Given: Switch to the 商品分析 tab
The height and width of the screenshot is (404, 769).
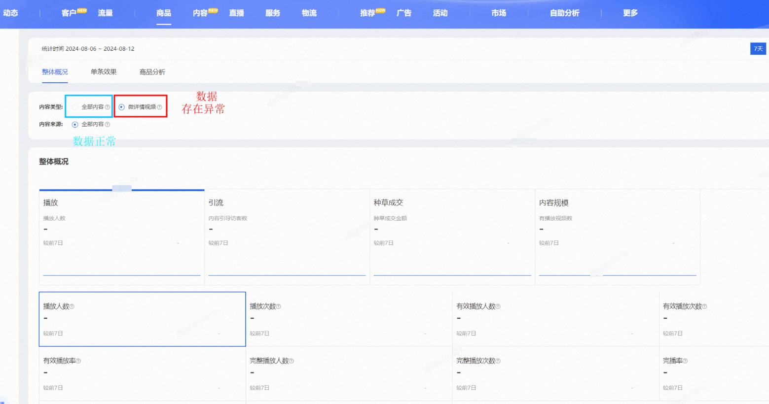Looking at the screenshot, I should pyautogui.click(x=152, y=72).
